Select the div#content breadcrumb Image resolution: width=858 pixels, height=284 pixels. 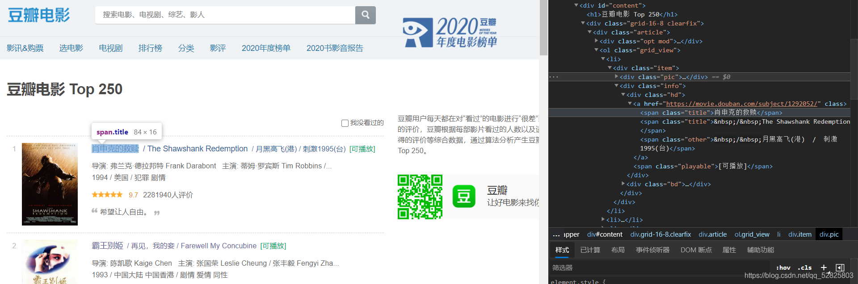click(x=605, y=234)
